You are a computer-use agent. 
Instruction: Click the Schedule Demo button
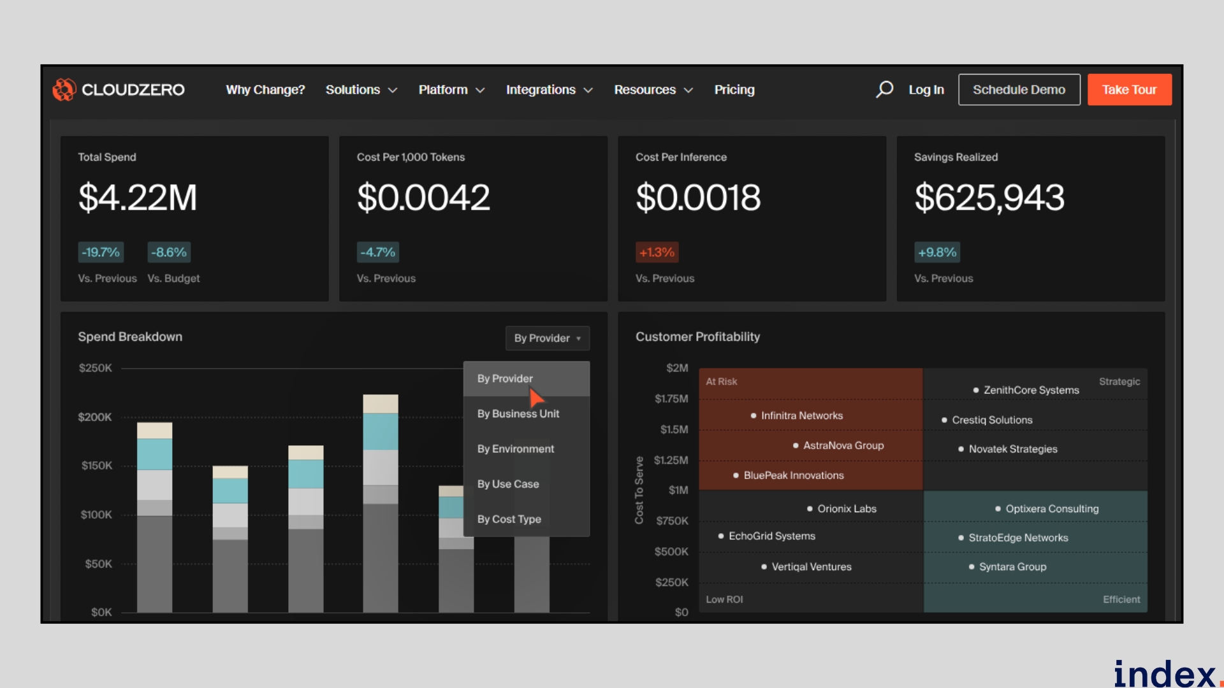(x=1019, y=90)
